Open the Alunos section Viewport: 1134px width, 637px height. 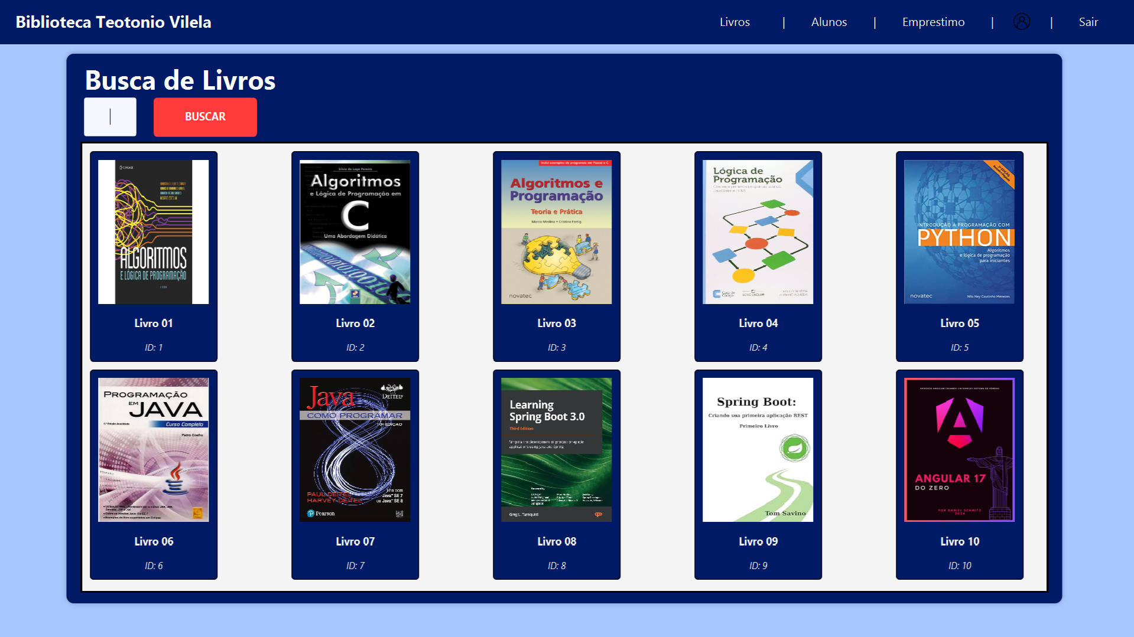tap(828, 22)
